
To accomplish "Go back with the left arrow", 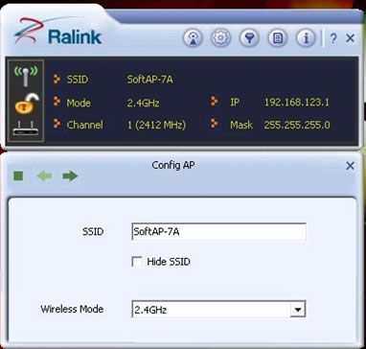I will [44, 175].
